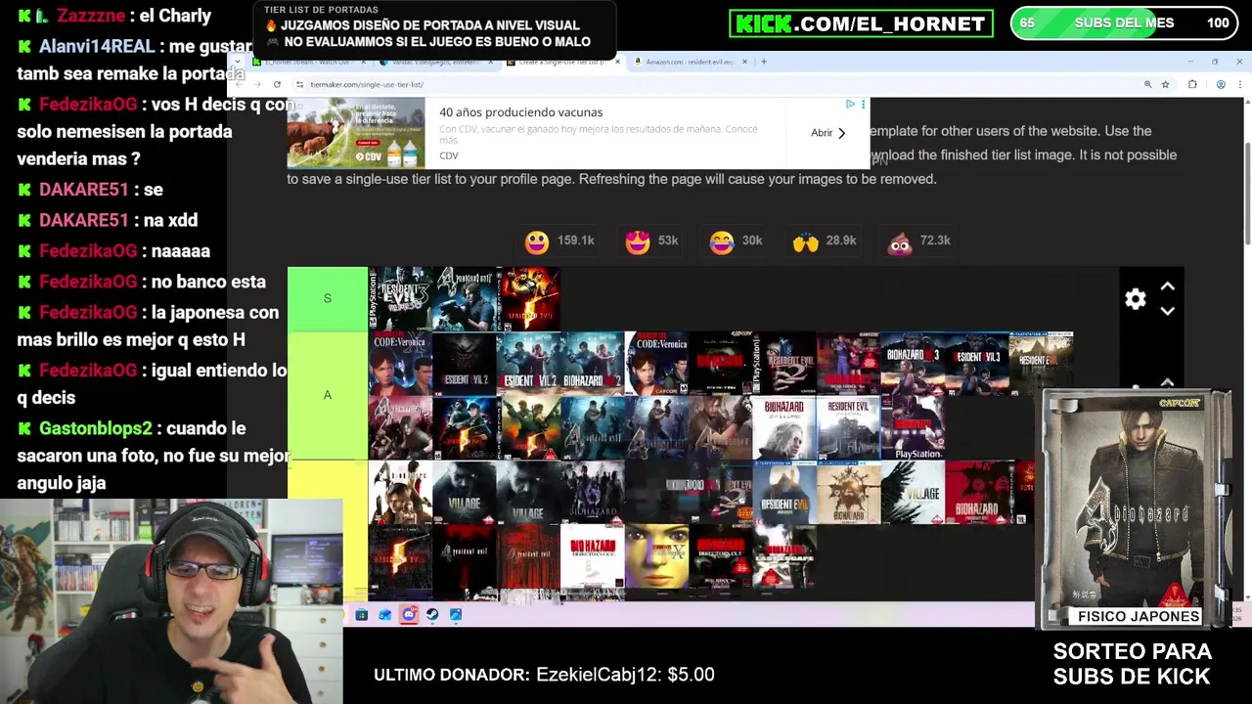Select the Resident Evil 7 house cover in A
The image size is (1252, 704).
click(x=849, y=427)
